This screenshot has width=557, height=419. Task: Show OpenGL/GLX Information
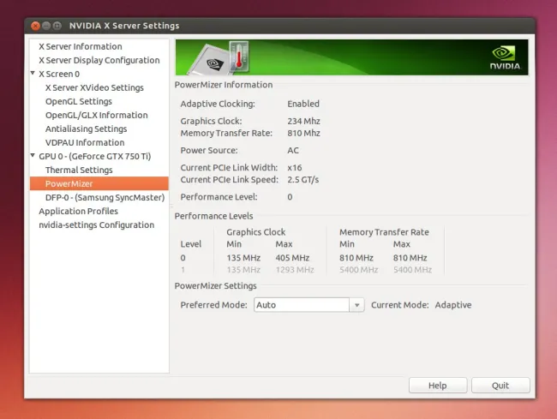click(96, 115)
